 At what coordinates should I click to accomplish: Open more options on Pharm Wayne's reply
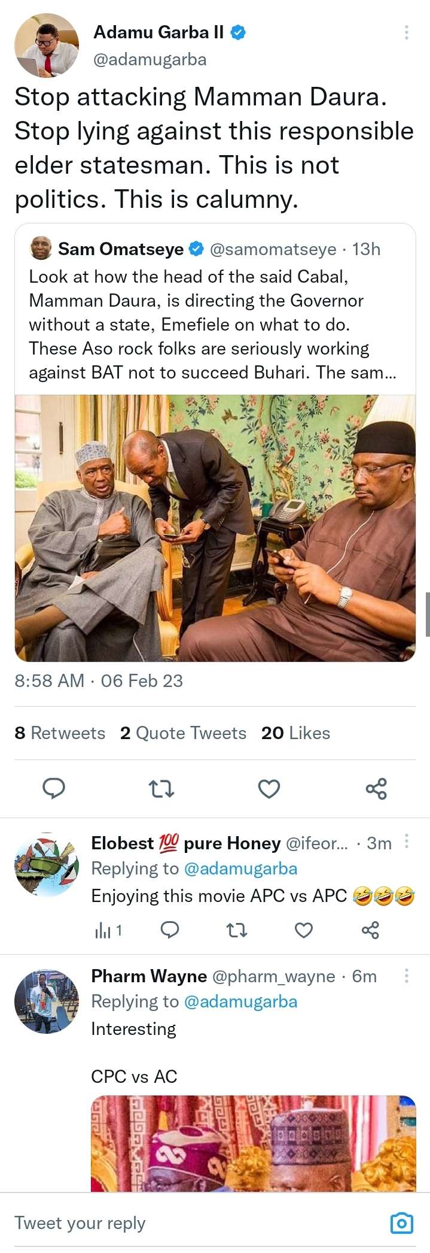click(x=407, y=976)
